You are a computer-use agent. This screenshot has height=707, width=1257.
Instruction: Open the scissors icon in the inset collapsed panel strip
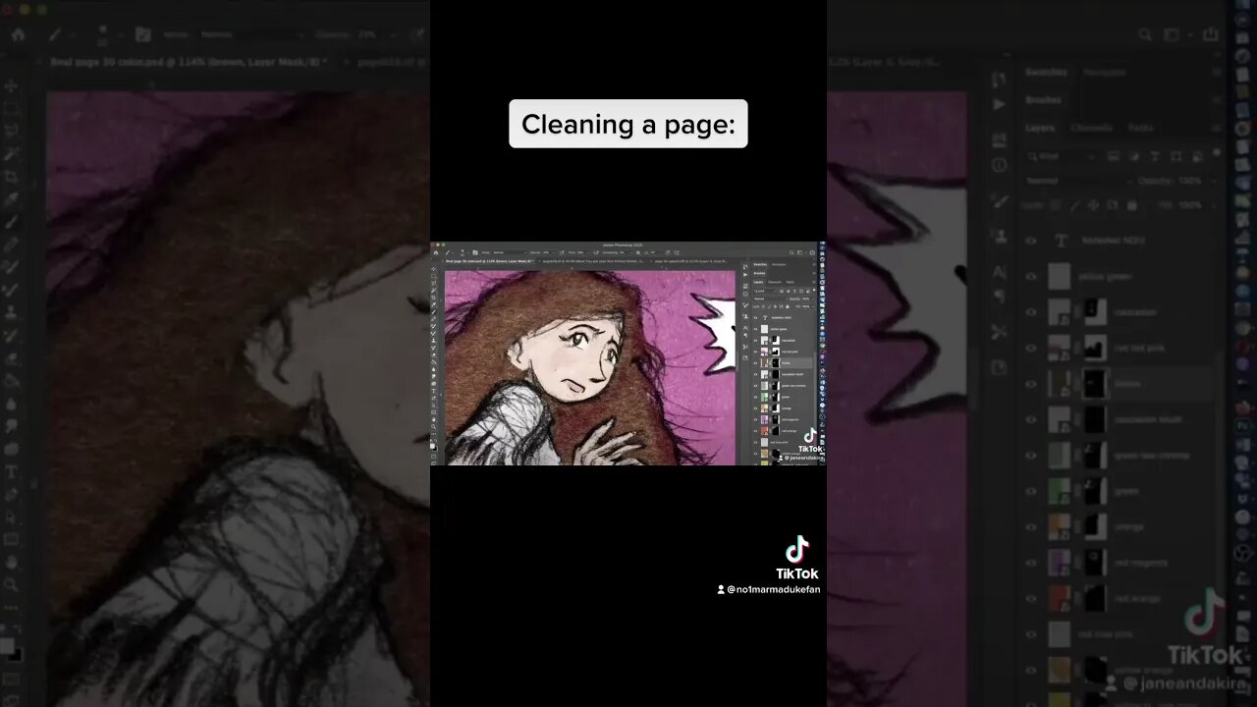tap(745, 347)
